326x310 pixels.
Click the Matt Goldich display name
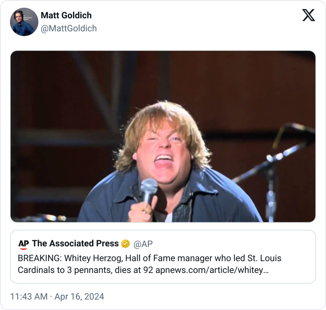tap(66, 15)
